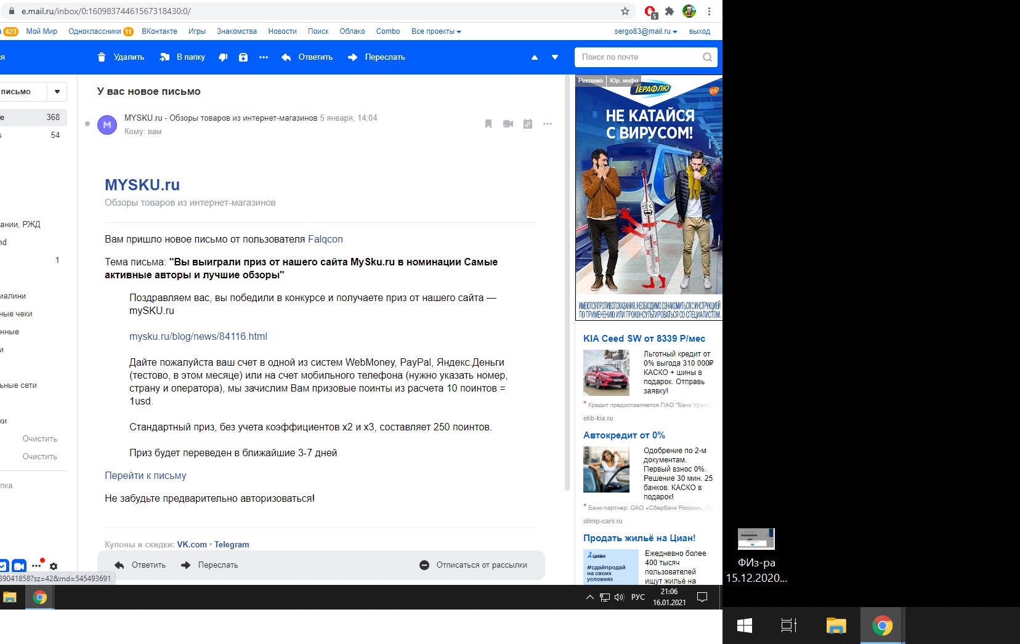Mark as spam with thumbs-down icon
The width and height of the screenshot is (1020, 644).
(x=223, y=57)
